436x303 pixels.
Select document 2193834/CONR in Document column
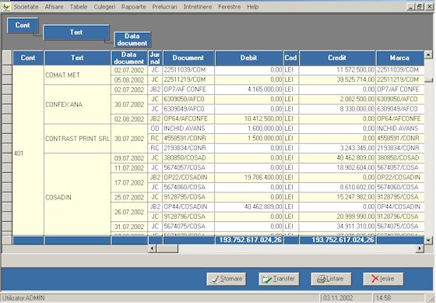click(188, 148)
